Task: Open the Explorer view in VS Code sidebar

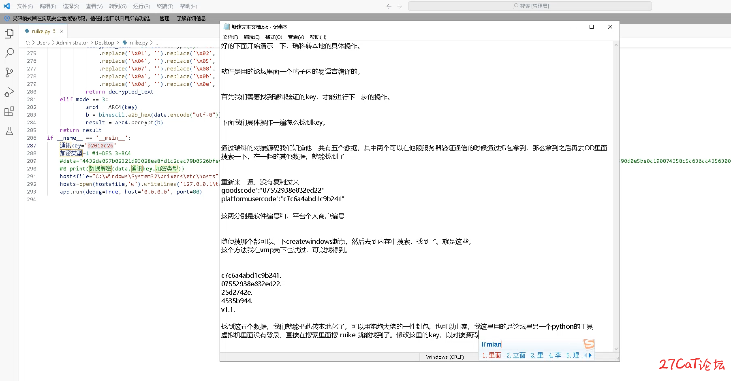Action: (9, 34)
